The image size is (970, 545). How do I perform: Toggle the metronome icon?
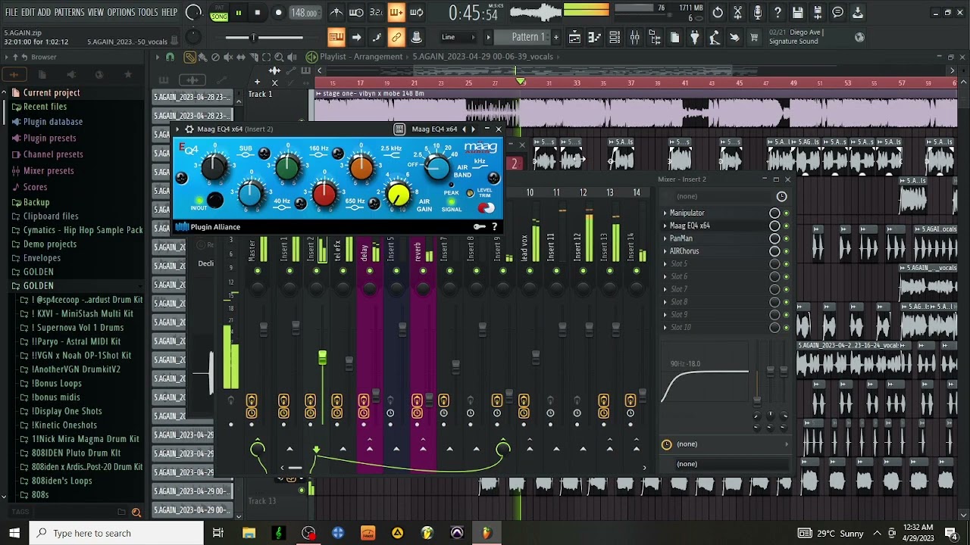coord(336,12)
